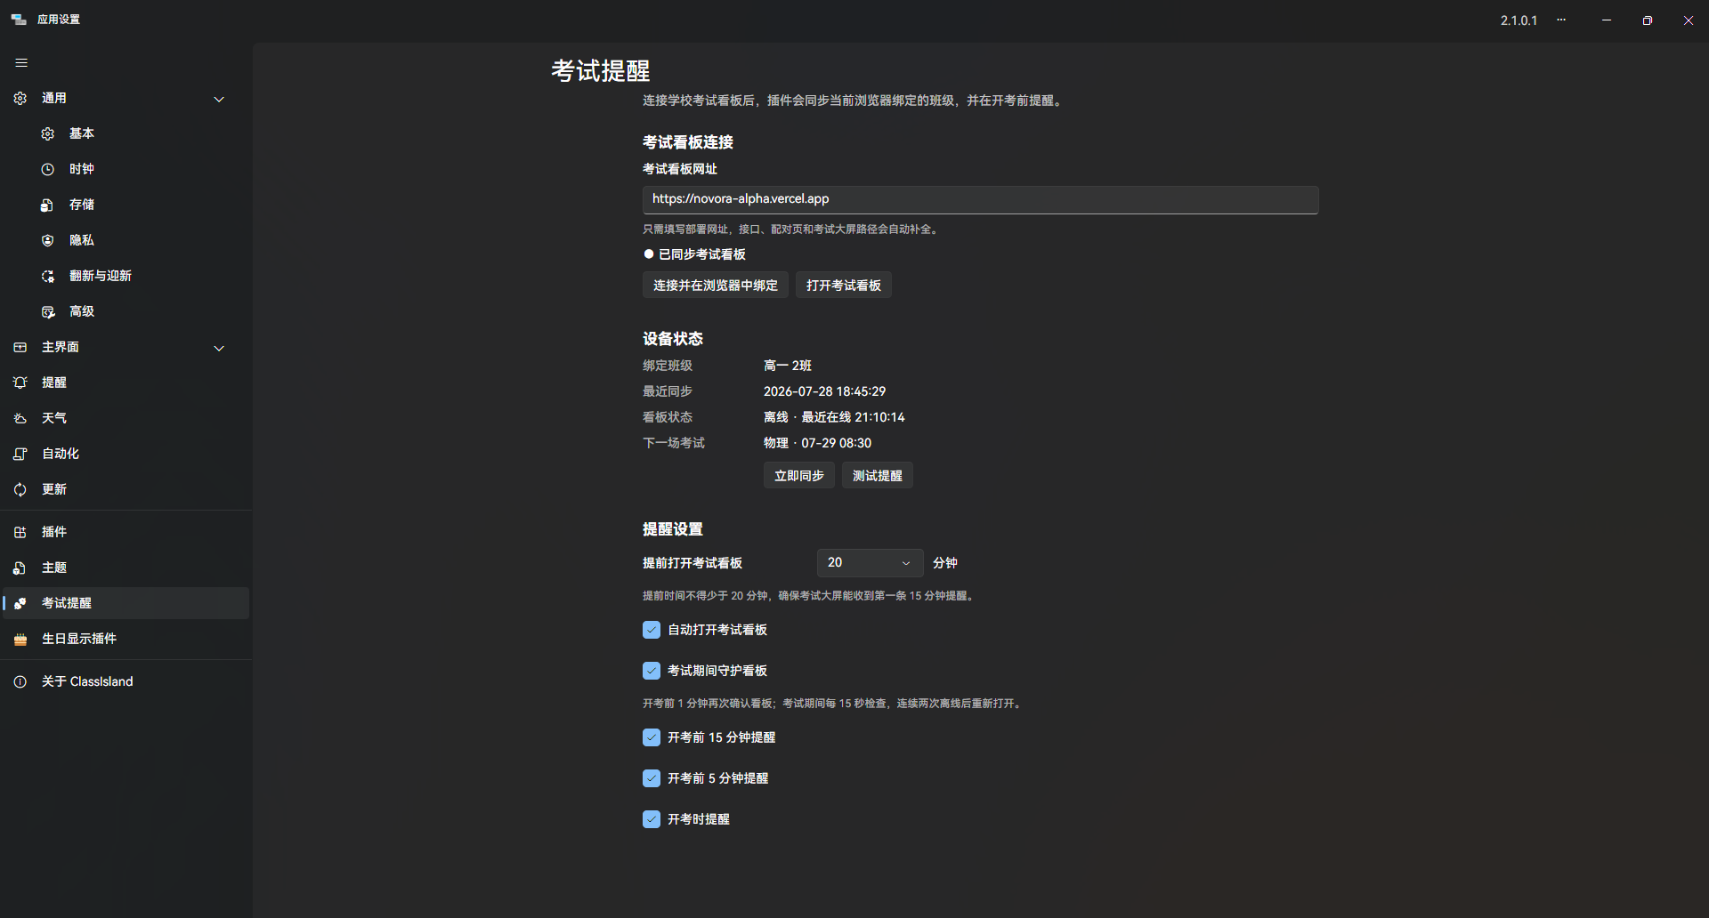Open 考试提醒 page in sidebar
Viewport: 1709px width, 918px height.
click(126, 603)
